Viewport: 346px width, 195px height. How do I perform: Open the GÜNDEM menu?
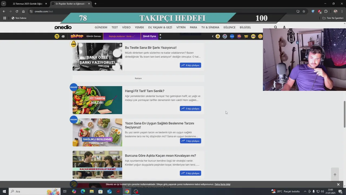coord(101,27)
